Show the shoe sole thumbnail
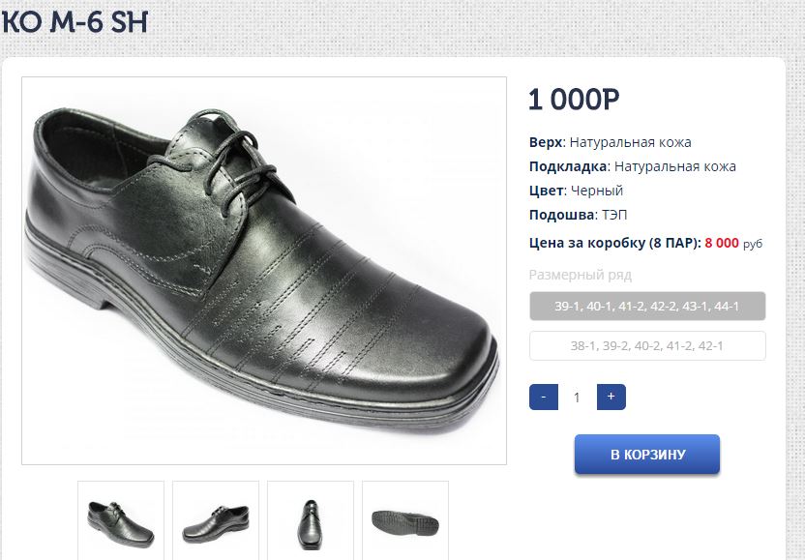 (x=405, y=520)
